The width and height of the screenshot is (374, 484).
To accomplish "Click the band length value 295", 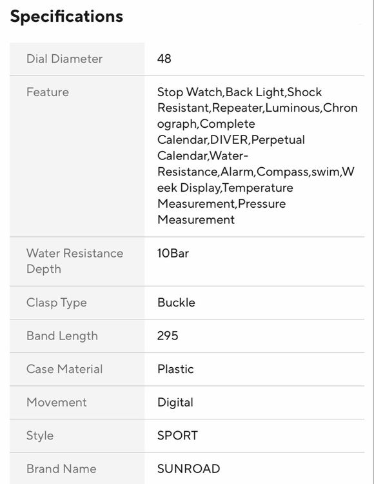I will coord(168,336).
